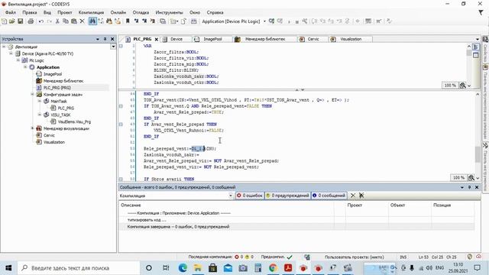489x275 pixels.
Task: Toggle the 0 предупреждений warnings filter
Action: (287, 196)
